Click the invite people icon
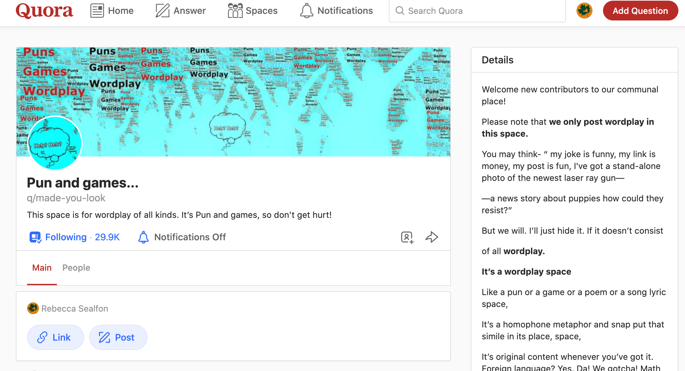Viewport: 685px width, 371px height. (407, 237)
